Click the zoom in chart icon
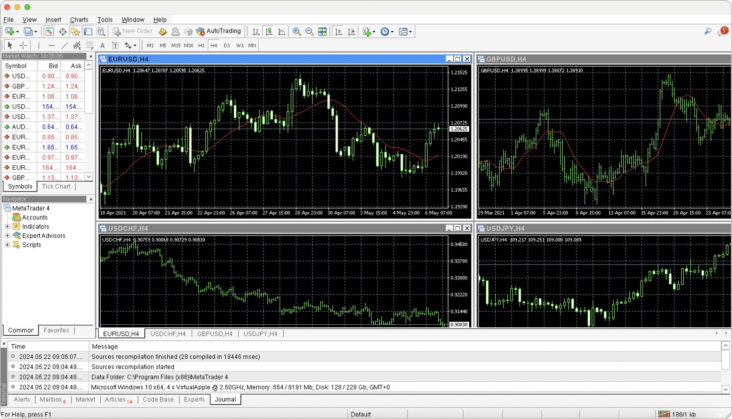 [296, 32]
